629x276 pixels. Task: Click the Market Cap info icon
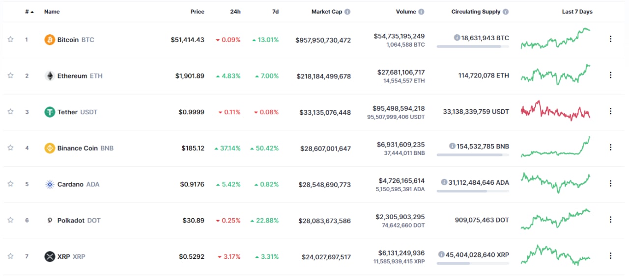coord(347,12)
